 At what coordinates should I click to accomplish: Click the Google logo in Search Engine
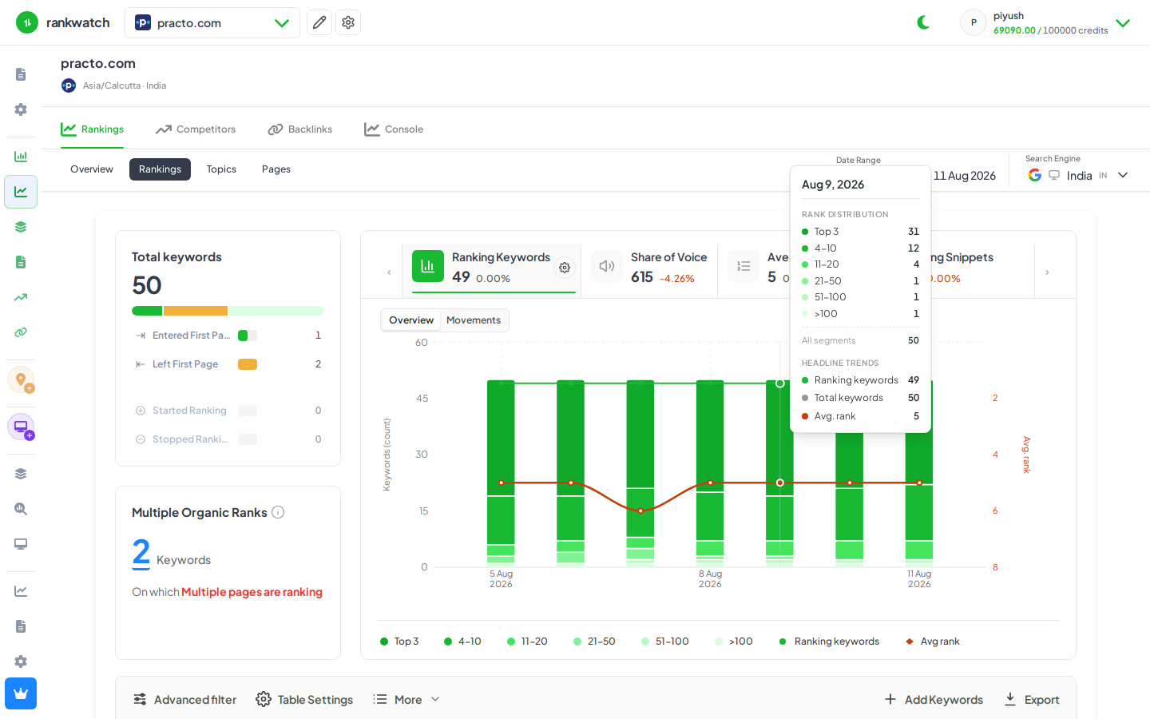[1035, 175]
